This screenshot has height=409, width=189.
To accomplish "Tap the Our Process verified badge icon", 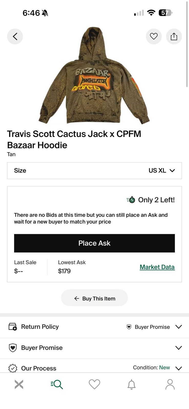I will [x=13, y=368].
